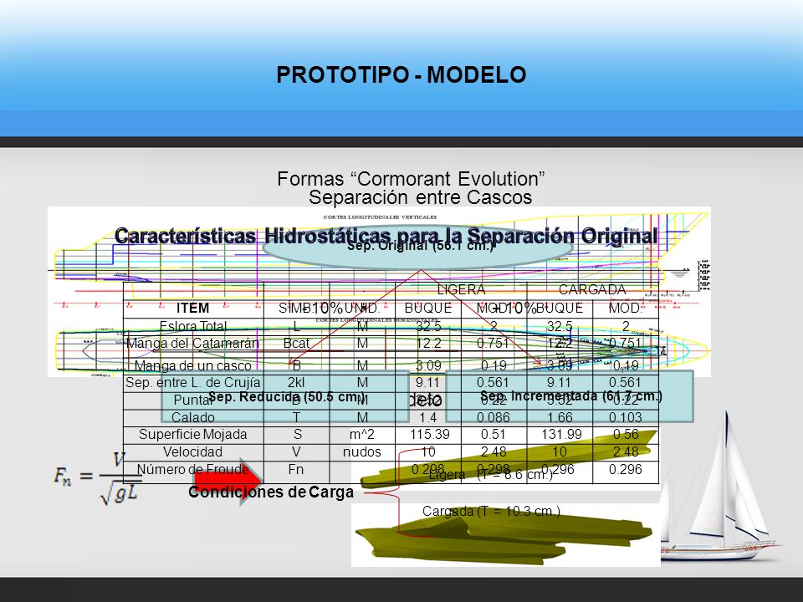Click the 'Formas "Cormorant Evolution"' subtitle

point(411,179)
